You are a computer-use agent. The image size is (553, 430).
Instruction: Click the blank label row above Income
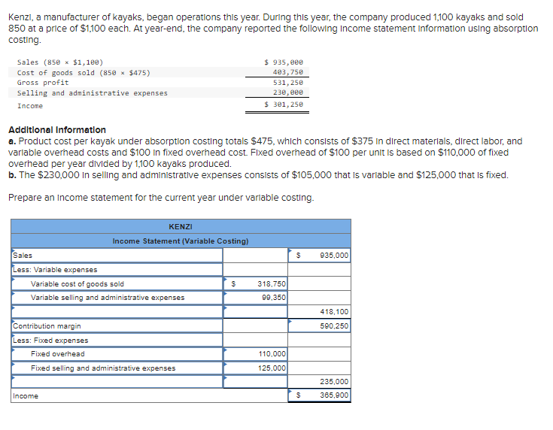tap(117, 382)
